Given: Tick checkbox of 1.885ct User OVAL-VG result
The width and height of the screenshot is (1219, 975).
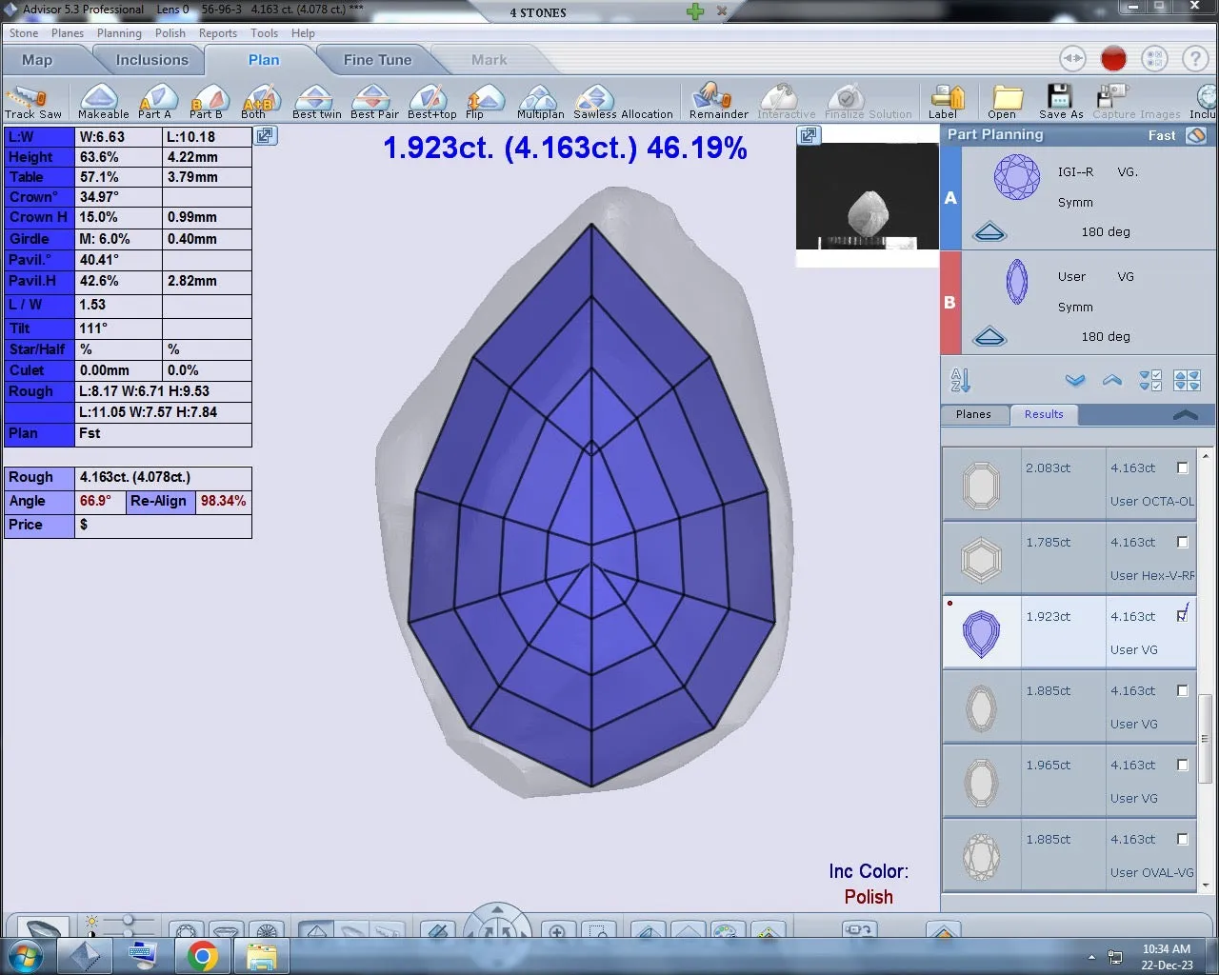Looking at the screenshot, I should [x=1183, y=839].
